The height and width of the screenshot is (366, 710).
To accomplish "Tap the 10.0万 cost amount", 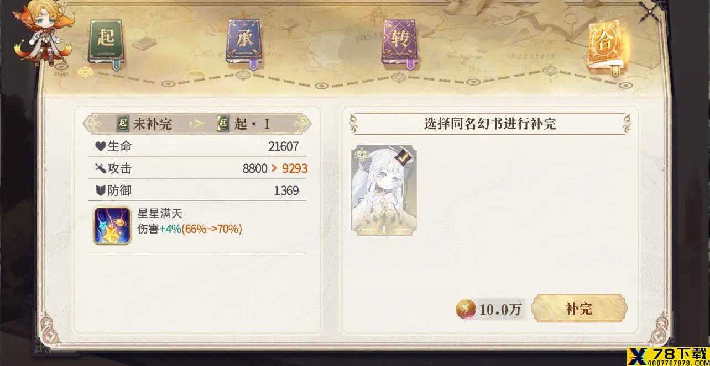I will [500, 310].
